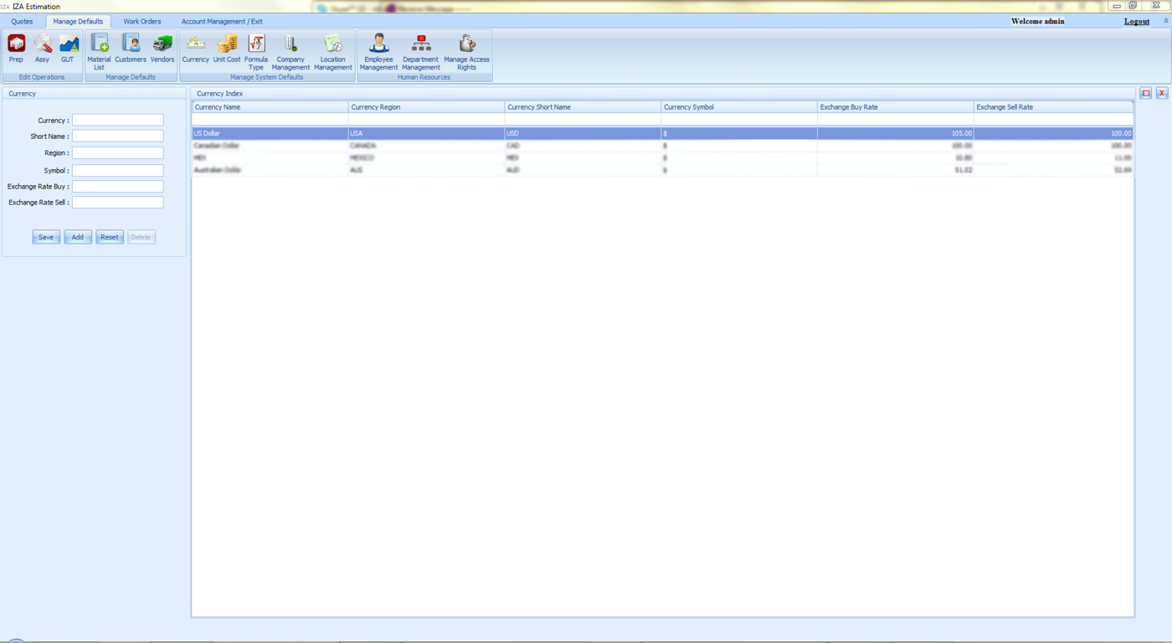Click the Logout link

1136,22
